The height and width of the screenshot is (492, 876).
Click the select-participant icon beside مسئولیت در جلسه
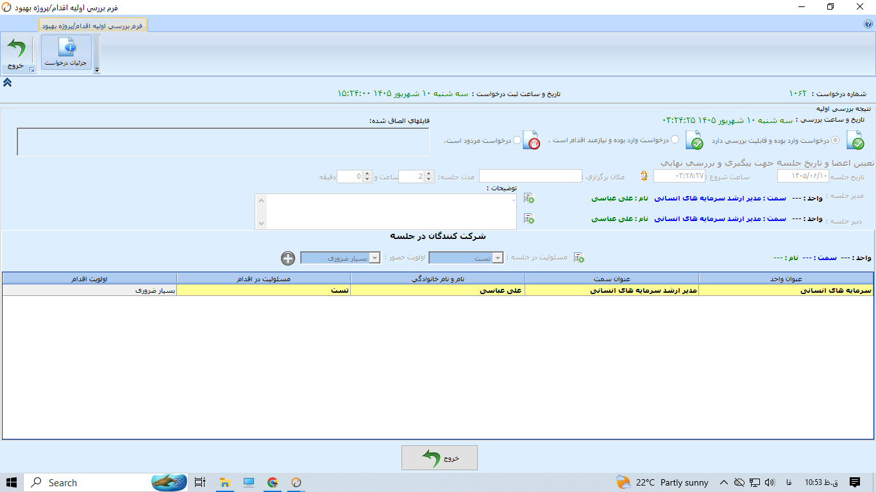pos(579,258)
